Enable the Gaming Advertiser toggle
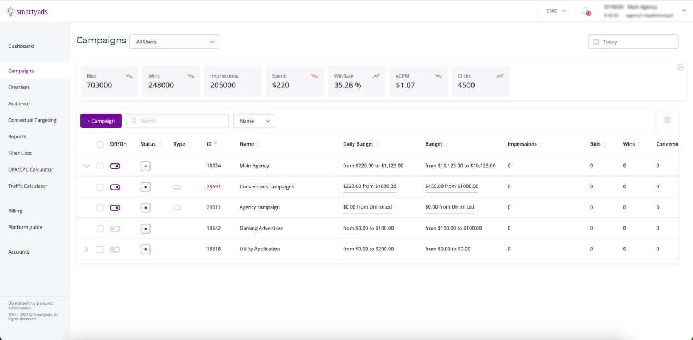The height and width of the screenshot is (340, 693). click(x=115, y=229)
